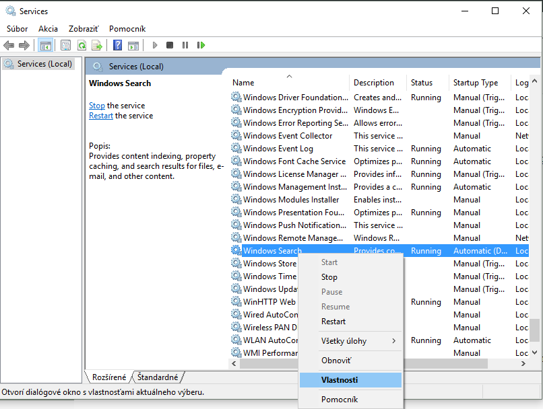Click the export list toolbar icon
543x409 pixels.
[97, 45]
